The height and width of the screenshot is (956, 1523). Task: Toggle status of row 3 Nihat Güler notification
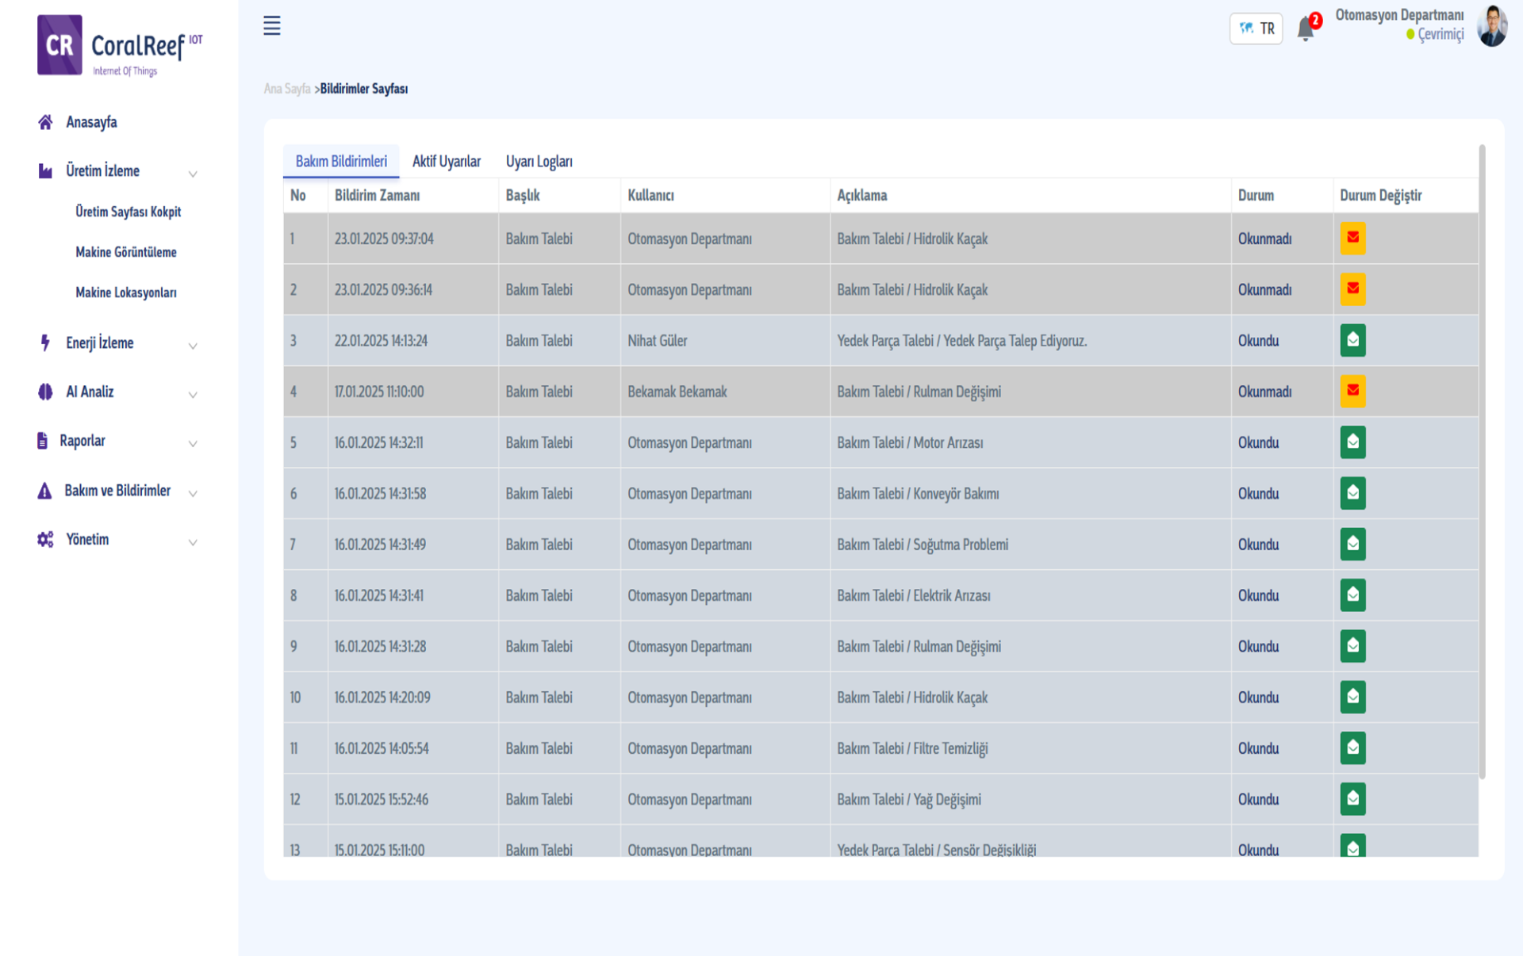(1352, 341)
